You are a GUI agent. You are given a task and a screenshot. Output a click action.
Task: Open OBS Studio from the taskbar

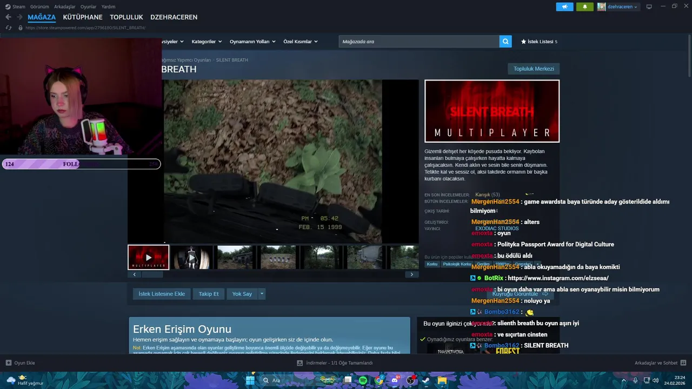click(410, 380)
